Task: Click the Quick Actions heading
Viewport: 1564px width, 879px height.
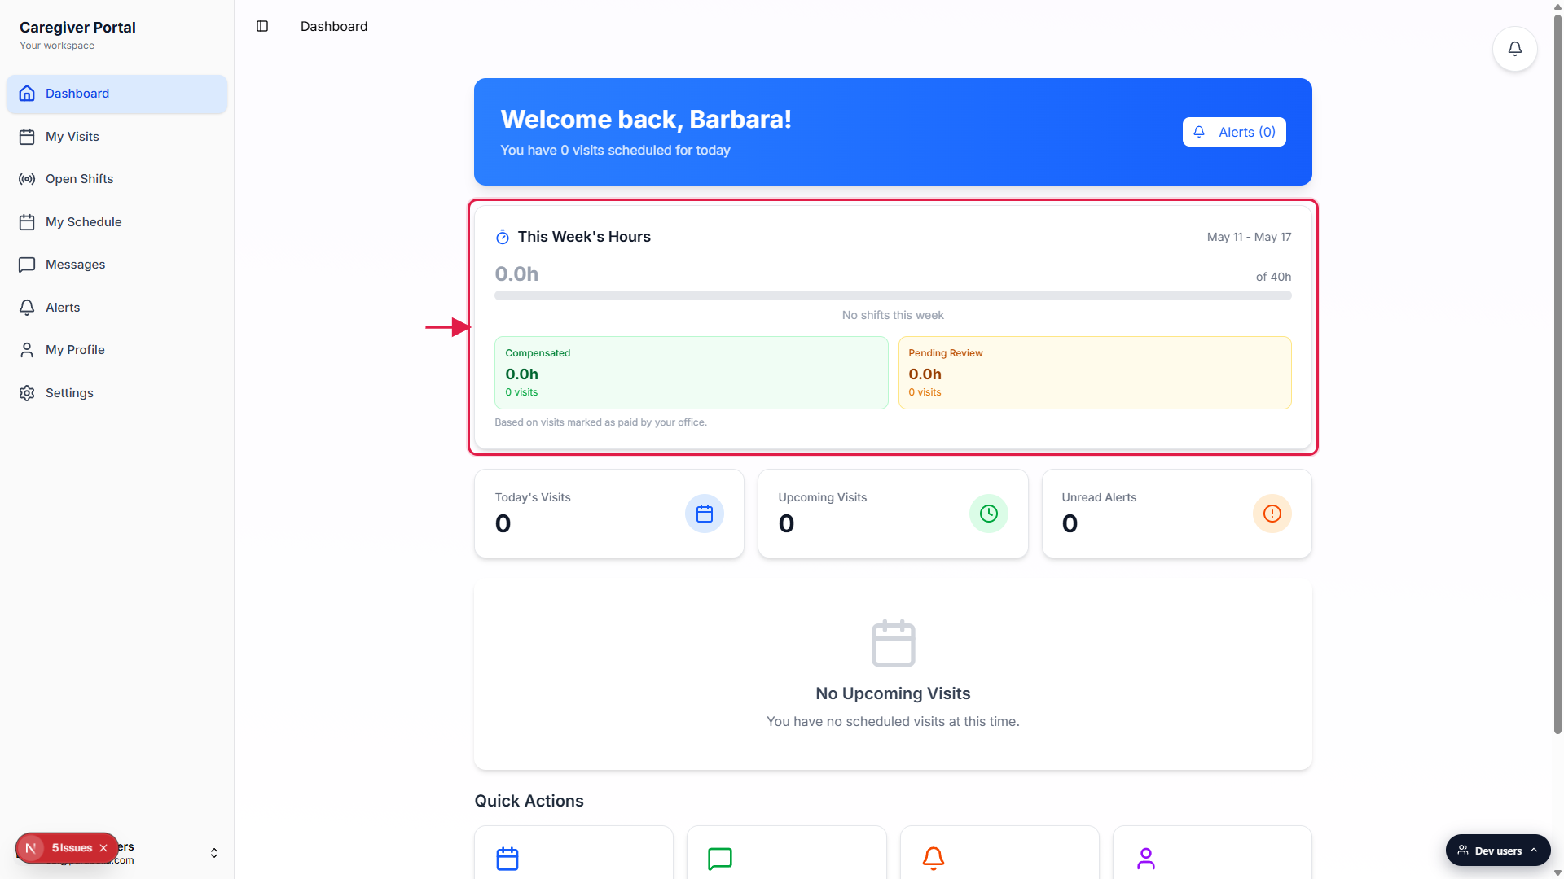Action: click(x=529, y=801)
